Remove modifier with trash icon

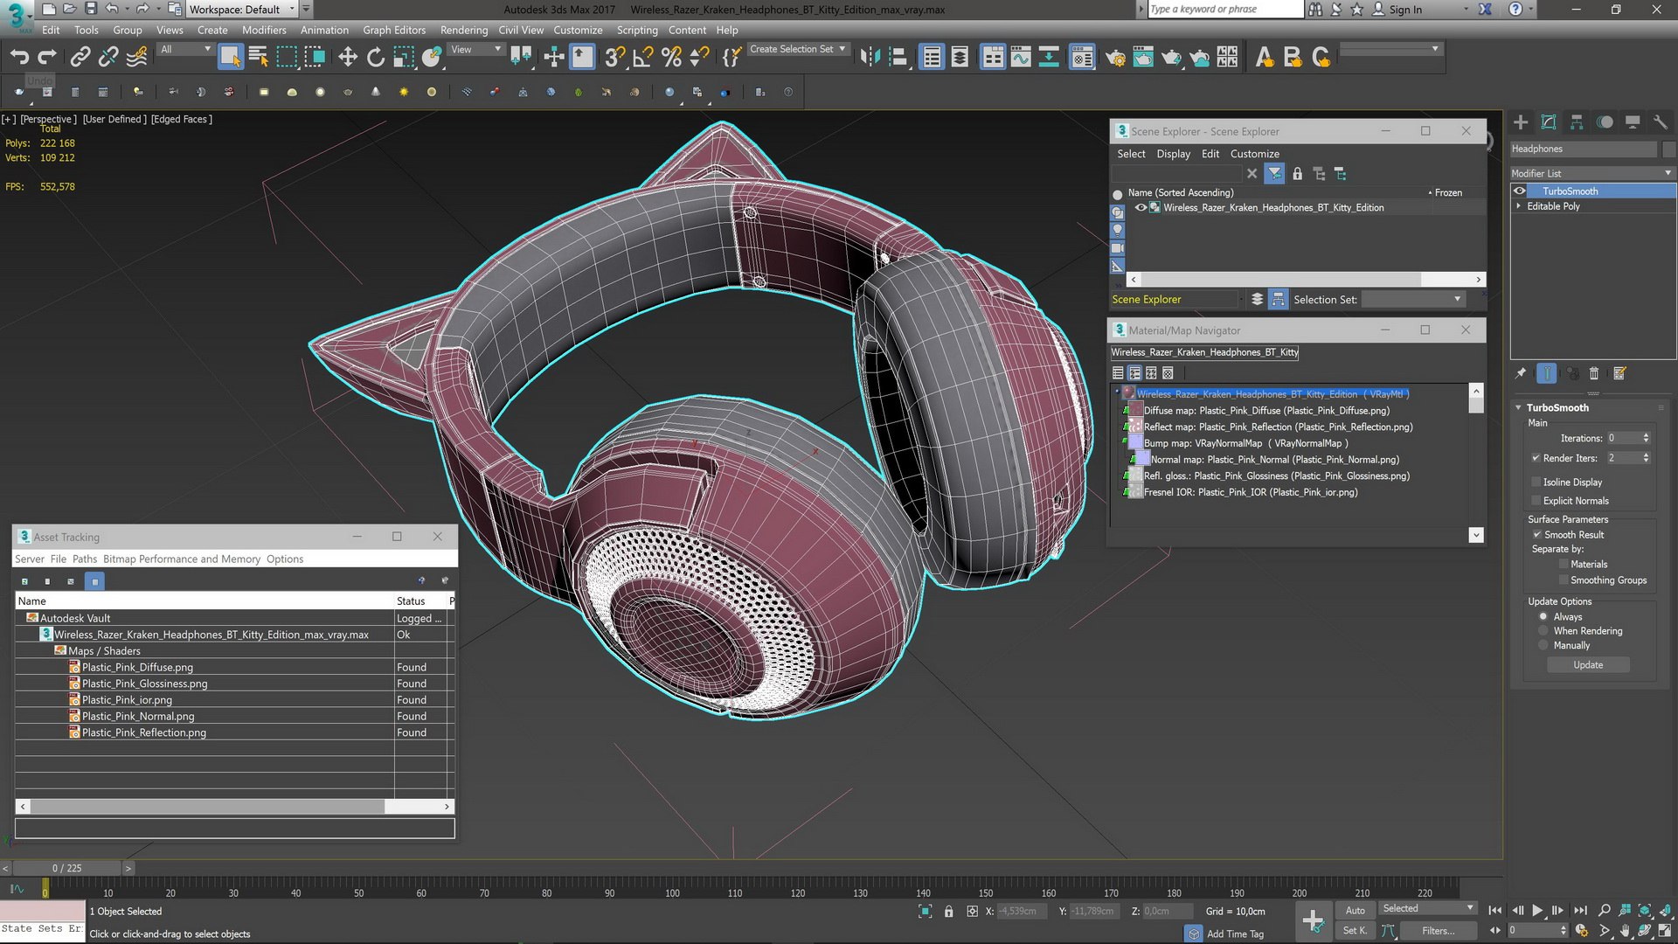tap(1593, 373)
